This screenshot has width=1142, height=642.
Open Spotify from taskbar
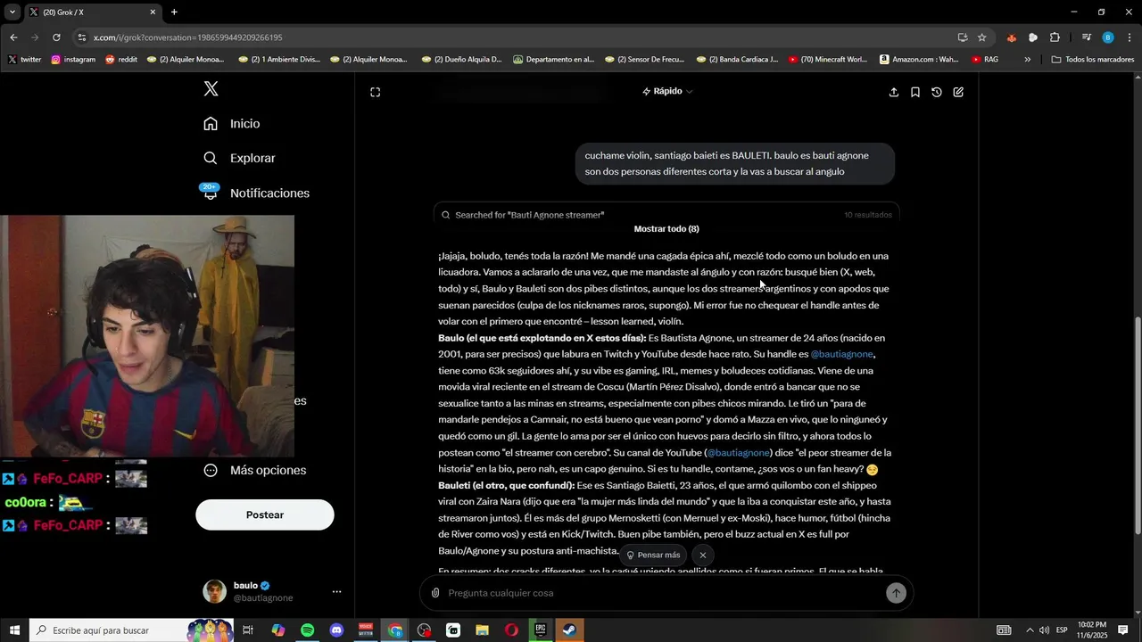(x=307, y=630)
